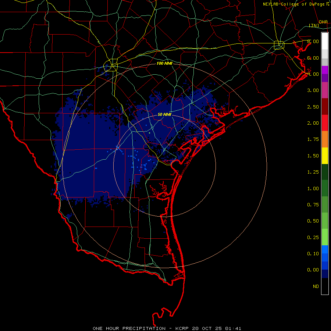Pick the brightest light green swatch beside 0.25
Viewport: 331px width, 331px height.
coord(325,237)
